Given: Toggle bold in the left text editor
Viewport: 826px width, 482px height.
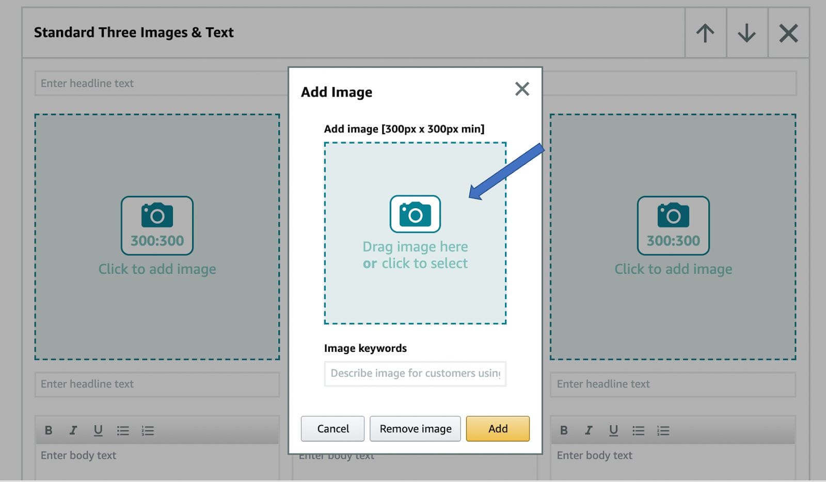Looking at the screenshot, I should coord(49,430).
